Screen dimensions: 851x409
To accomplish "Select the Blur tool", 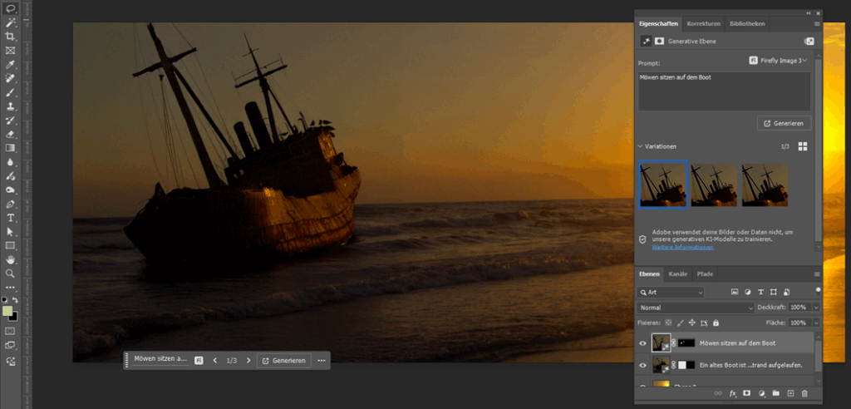I will point(10,162).
